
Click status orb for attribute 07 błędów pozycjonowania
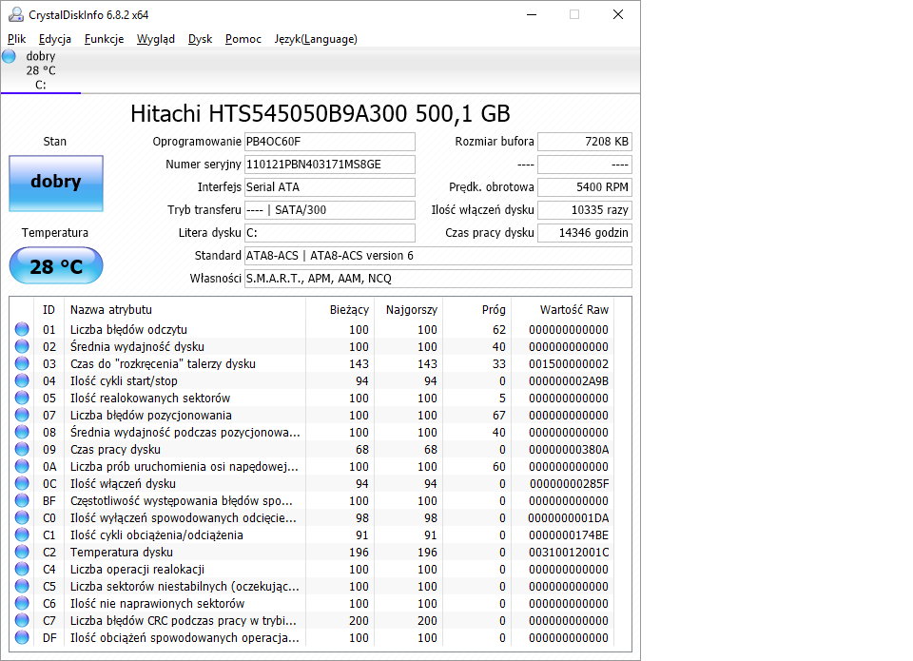click(x=22, y=415)
